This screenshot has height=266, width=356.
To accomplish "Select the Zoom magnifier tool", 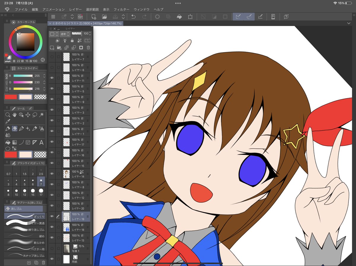I will pos(8,115).
